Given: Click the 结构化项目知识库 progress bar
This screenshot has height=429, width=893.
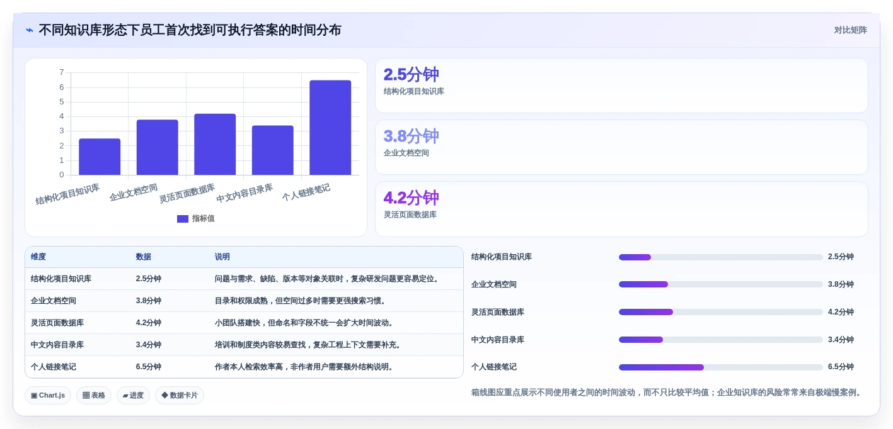Looking at the screenshot, I should tap(721, 257).
